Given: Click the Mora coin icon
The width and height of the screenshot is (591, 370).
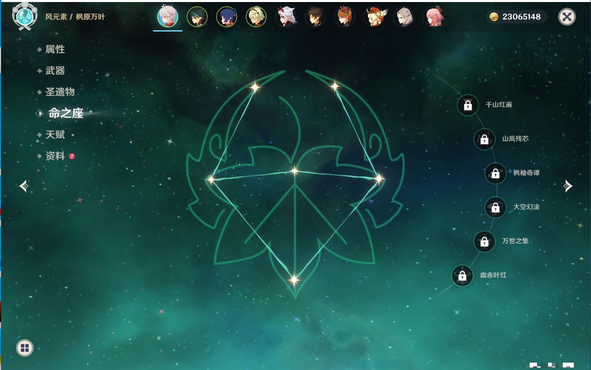Looking at the screenshot, I should click(x=494, y=17).
